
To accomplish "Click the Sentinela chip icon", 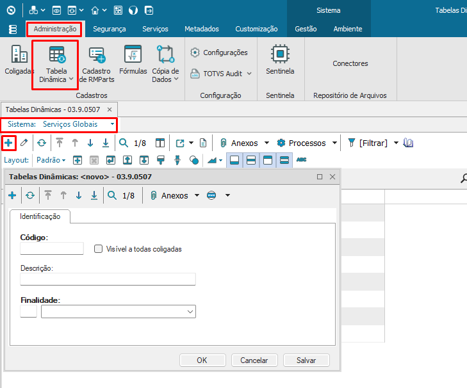I will click(x=280, y=54).
